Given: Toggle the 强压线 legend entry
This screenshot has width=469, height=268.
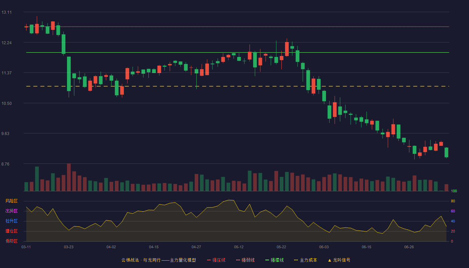Looking at the screenshot, I should point(216,260).
